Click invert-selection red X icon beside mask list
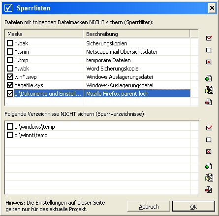The height and width of the screenshot is (216, 219). coord(209,62)
